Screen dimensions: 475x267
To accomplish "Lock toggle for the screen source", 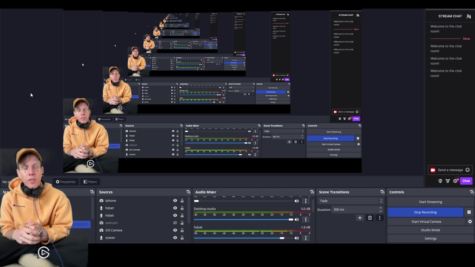I will point(182,238).
